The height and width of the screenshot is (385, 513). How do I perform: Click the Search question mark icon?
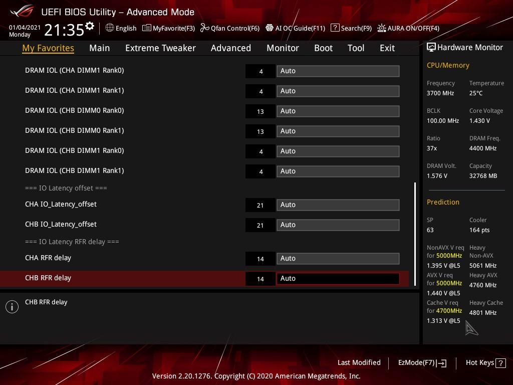pyautogui.click(x=335, y=28)
